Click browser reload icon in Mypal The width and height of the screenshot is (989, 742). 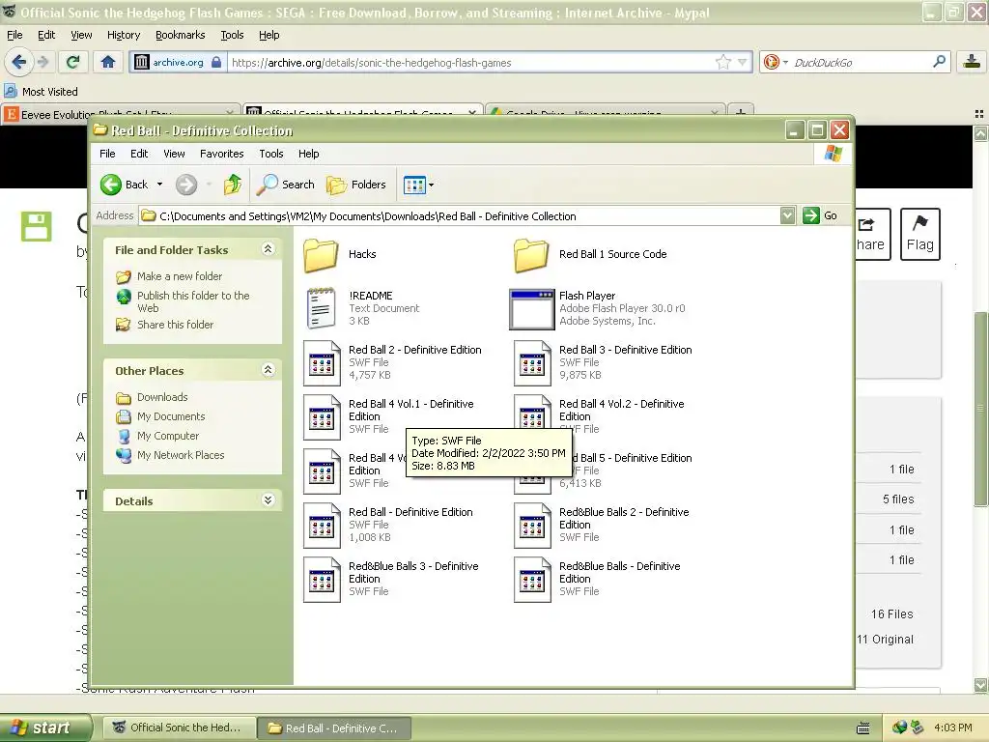click(x=72, y=62)
